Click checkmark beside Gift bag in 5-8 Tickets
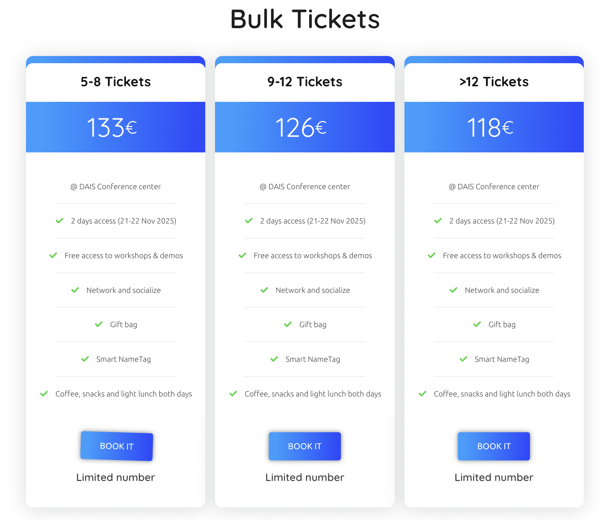The height and width of the screenshot is (520, 609). point(98,324)
